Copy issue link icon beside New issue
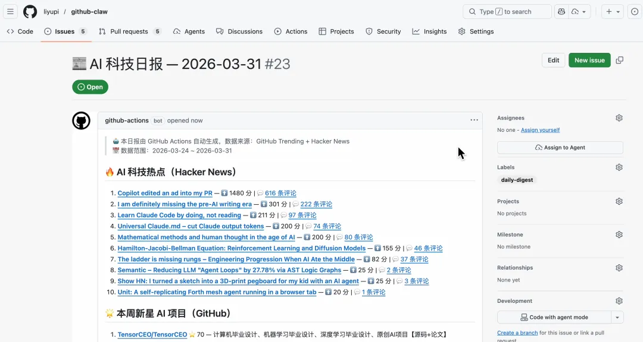The height and width of the screenshot is (342, 643). (620, 60)
